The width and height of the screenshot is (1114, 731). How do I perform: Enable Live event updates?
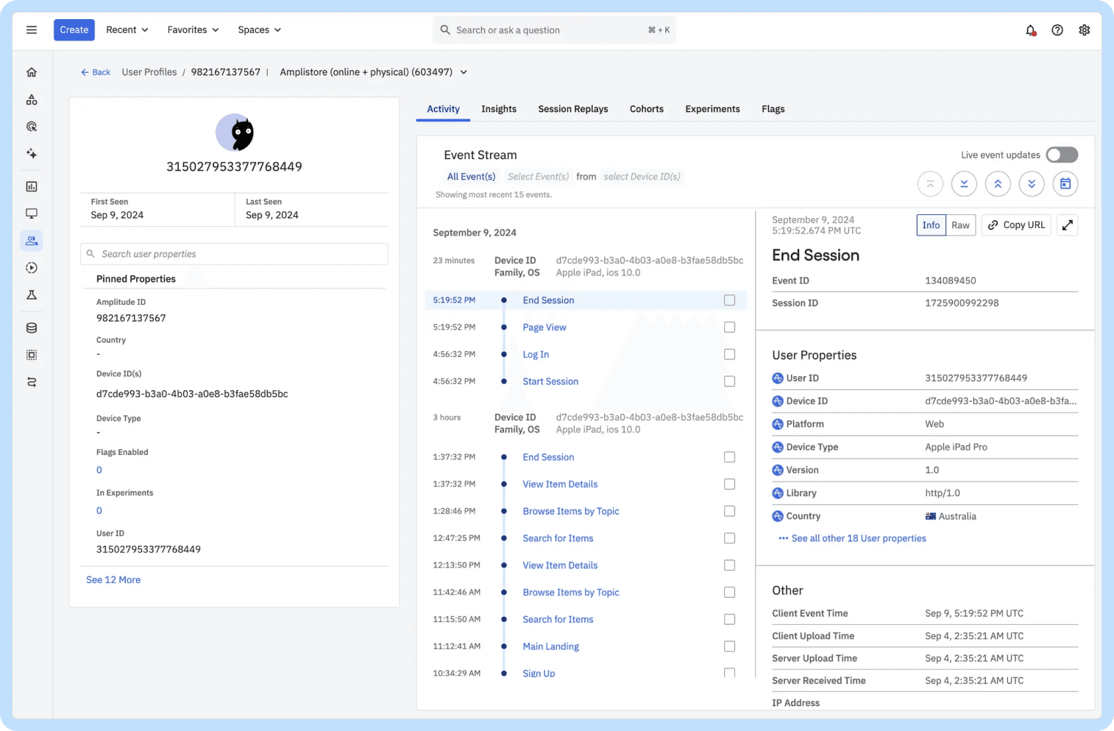1062,155
